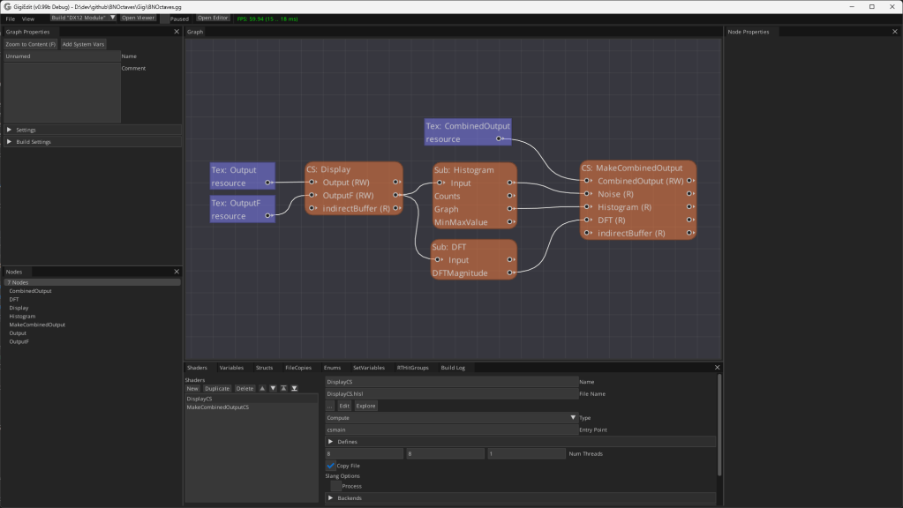Open the shader Type dropdown showing Compute
Image resolution: width=903 pixels, height=508 pixels.
451,417
